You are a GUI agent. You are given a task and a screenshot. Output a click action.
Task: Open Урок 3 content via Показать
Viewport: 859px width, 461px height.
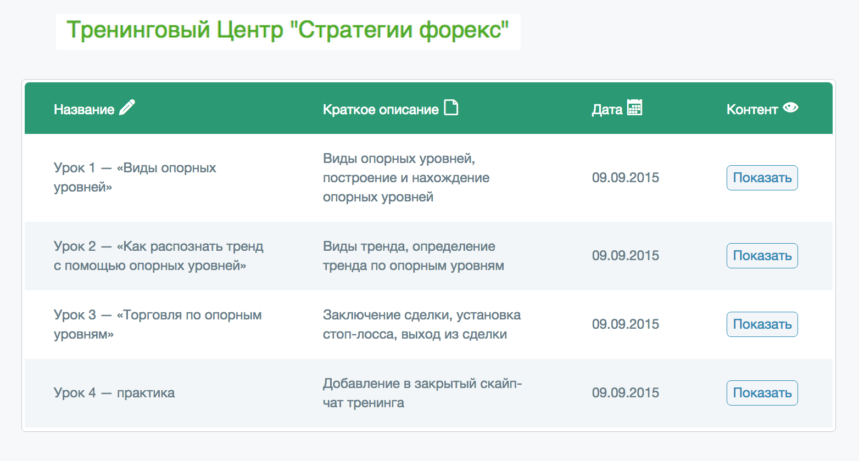click(x=762, y=324)
